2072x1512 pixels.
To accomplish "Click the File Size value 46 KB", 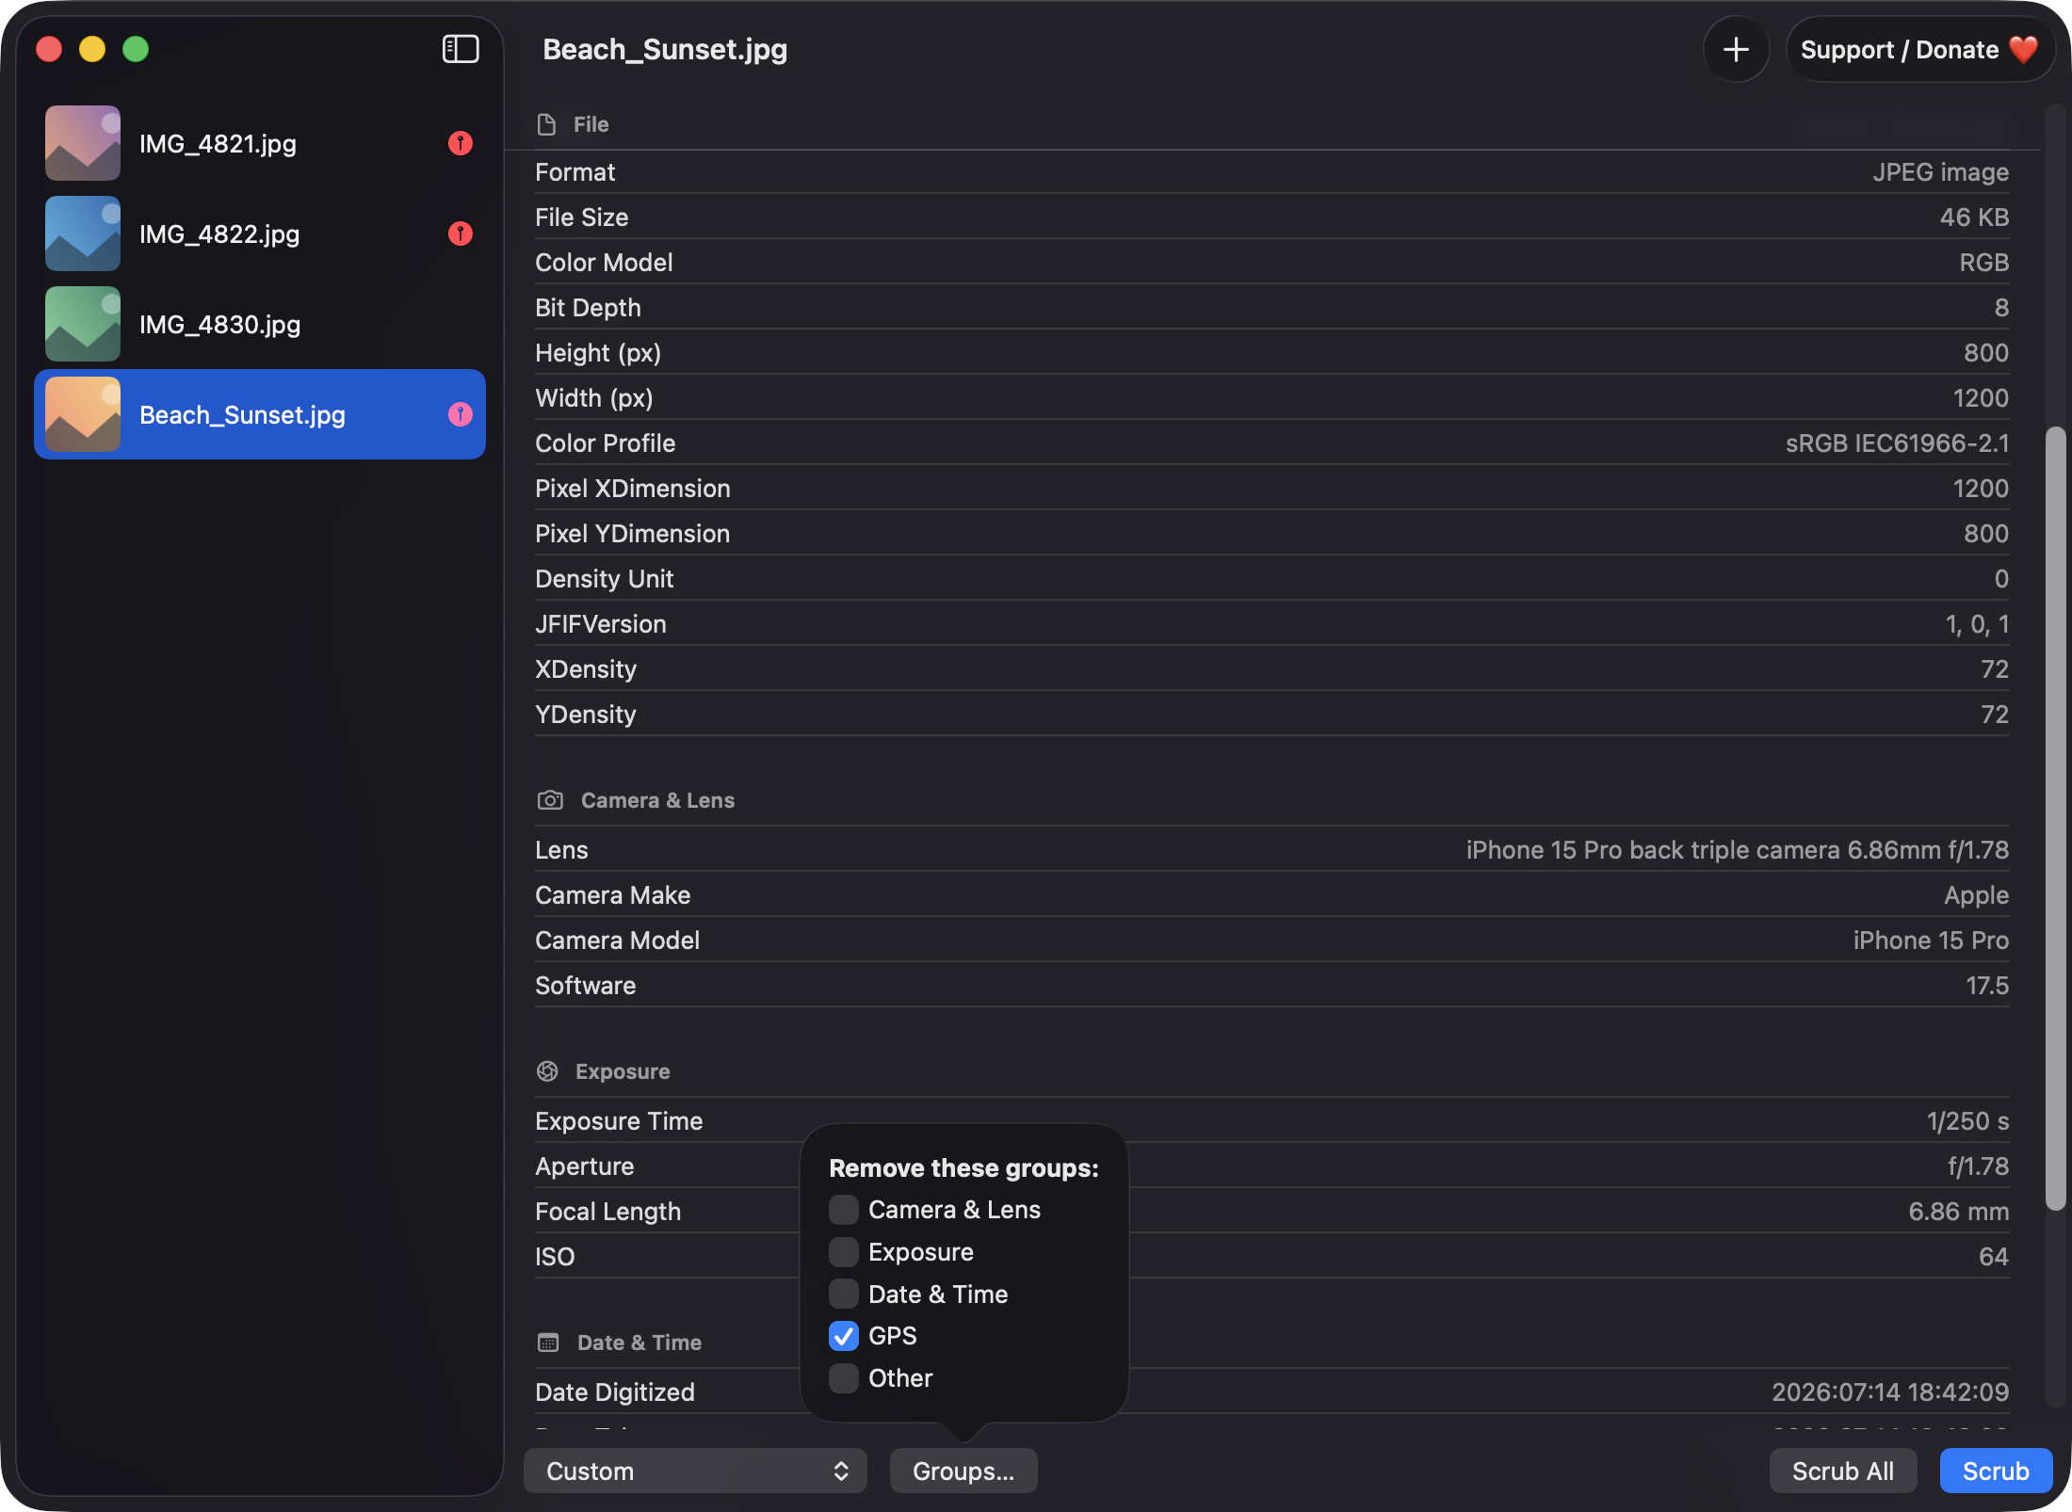I will (1974, 217).
